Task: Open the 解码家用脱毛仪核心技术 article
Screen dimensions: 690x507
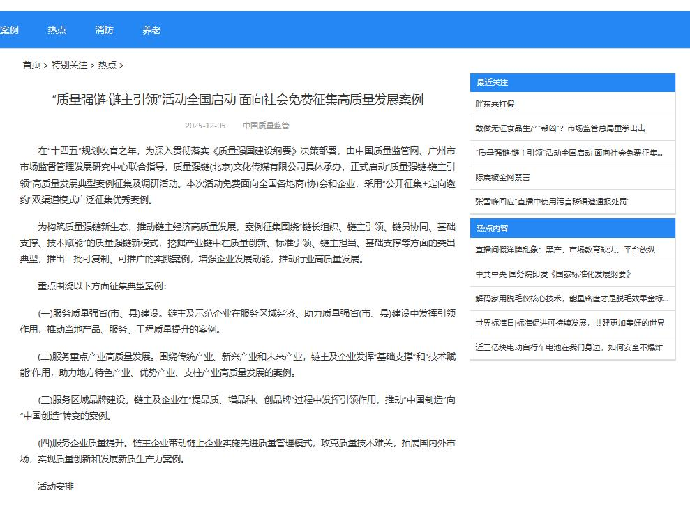Action: tap(571, 298)
